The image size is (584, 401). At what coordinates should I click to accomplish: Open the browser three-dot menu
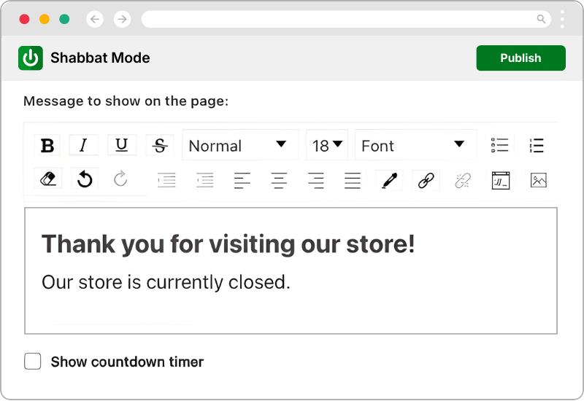click(x=562, y=19)
